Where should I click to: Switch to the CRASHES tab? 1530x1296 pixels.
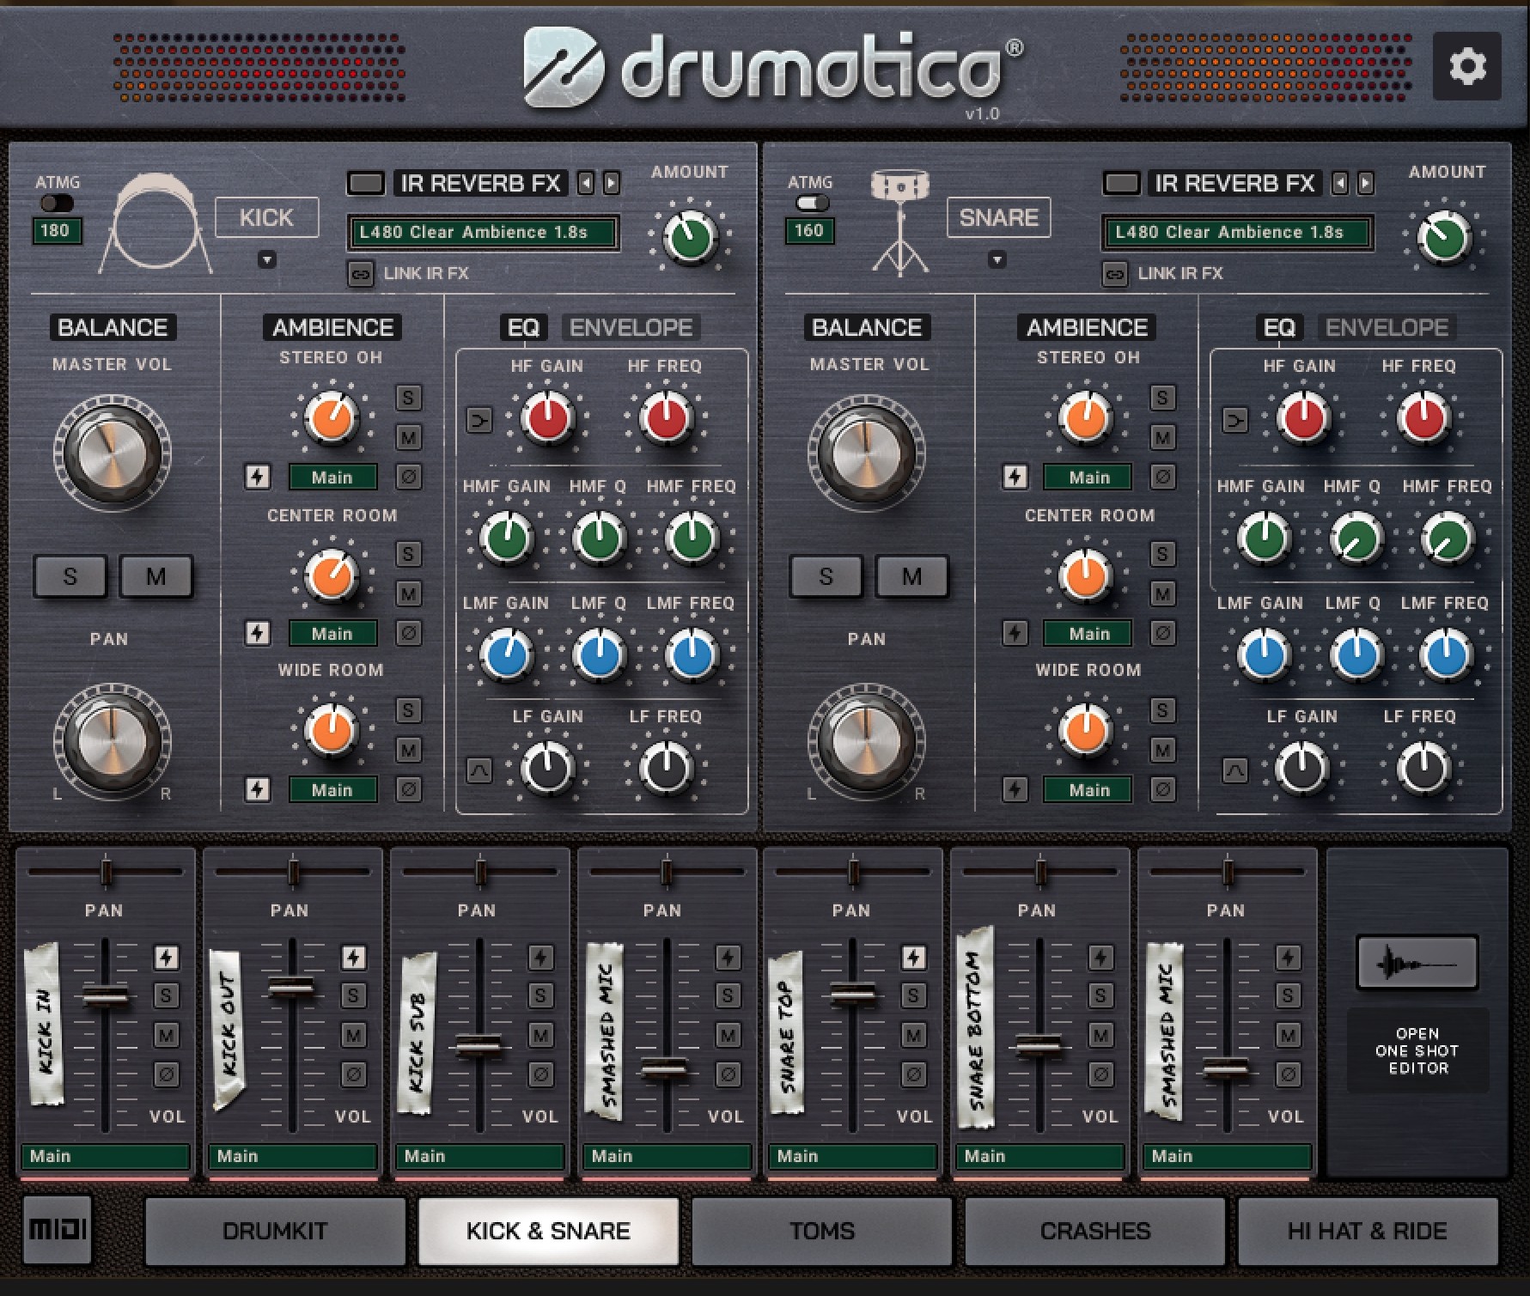point(1095,1231)
